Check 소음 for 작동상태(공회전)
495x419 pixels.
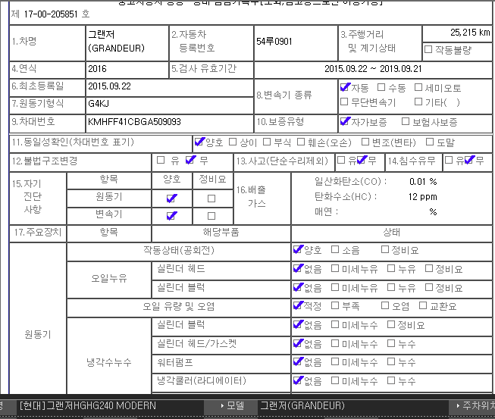[x=335, y=250]
